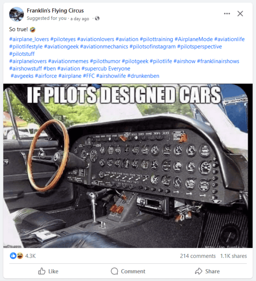The image size is (256, 281).
Task: Share this post
Action: pos(207,271)
